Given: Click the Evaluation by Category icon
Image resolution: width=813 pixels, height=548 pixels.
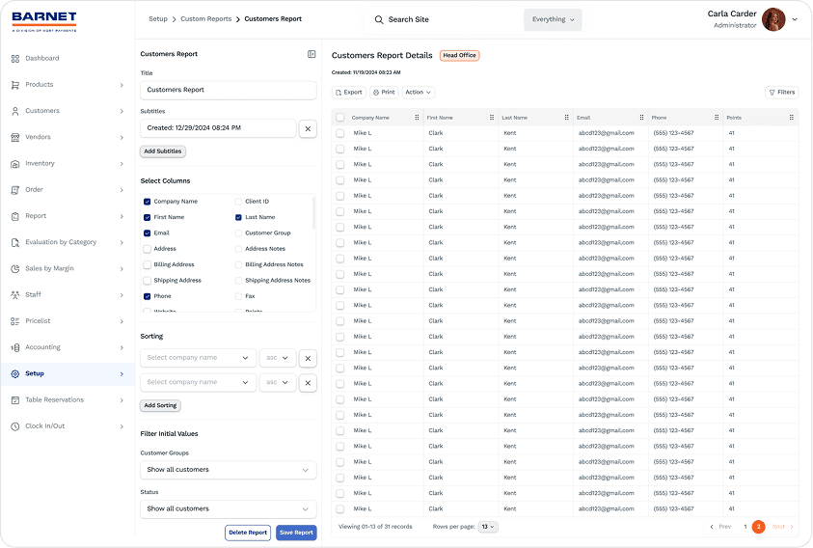Looking at the screenshot, I should click(x=15, y=242).
